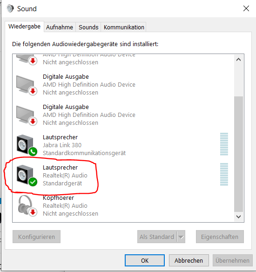
Task: Click the partially visible top AMD device icon
Action: pos(27,60)
